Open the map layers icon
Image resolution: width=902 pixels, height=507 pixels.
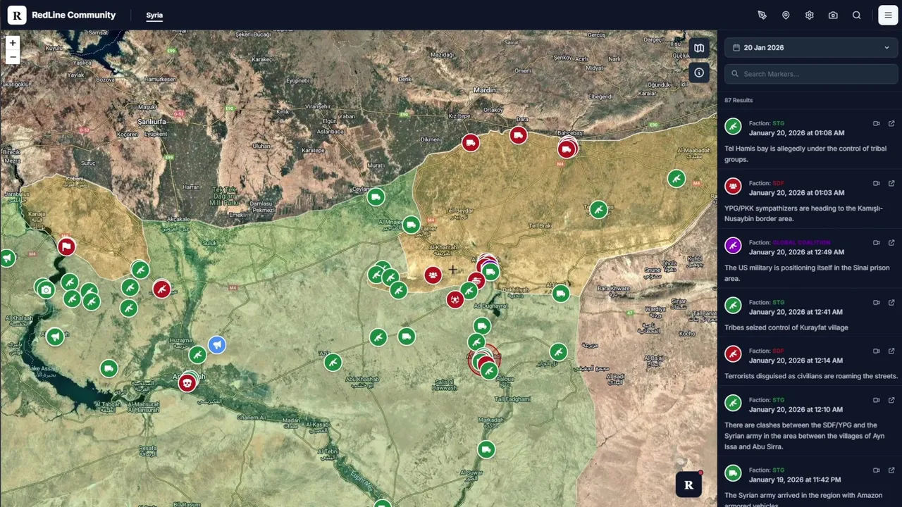(699, 48)
